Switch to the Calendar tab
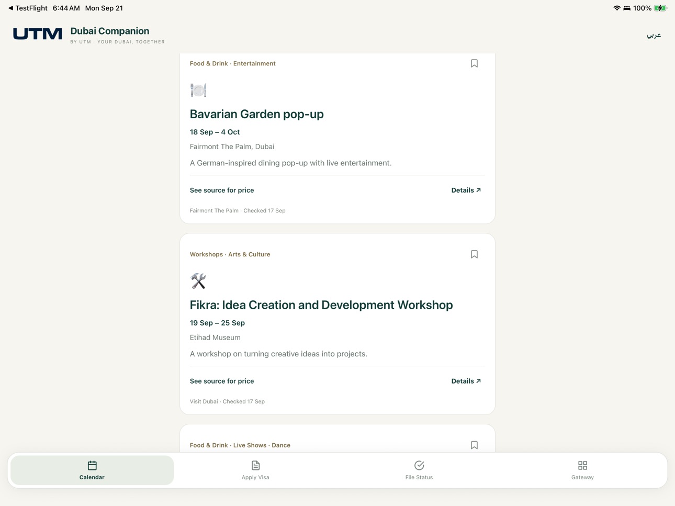The image size is (675, 506). click(92, 470)
